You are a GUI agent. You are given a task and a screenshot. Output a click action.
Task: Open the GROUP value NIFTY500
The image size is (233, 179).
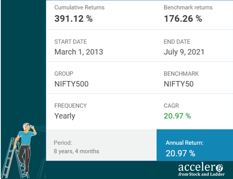72,84
